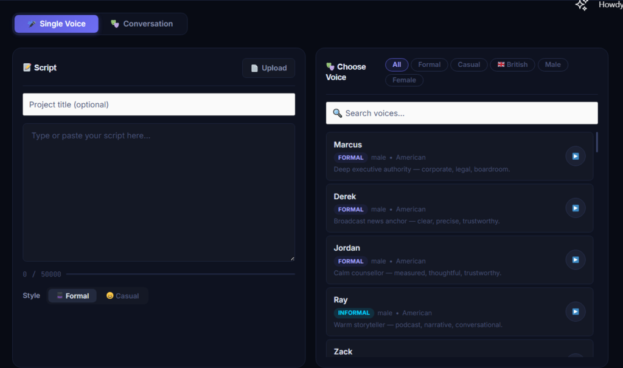Image resolution: width=623 pixels, height=368 pixels.
Task: Click Derek's FORMAL badge
Action: 350,210
